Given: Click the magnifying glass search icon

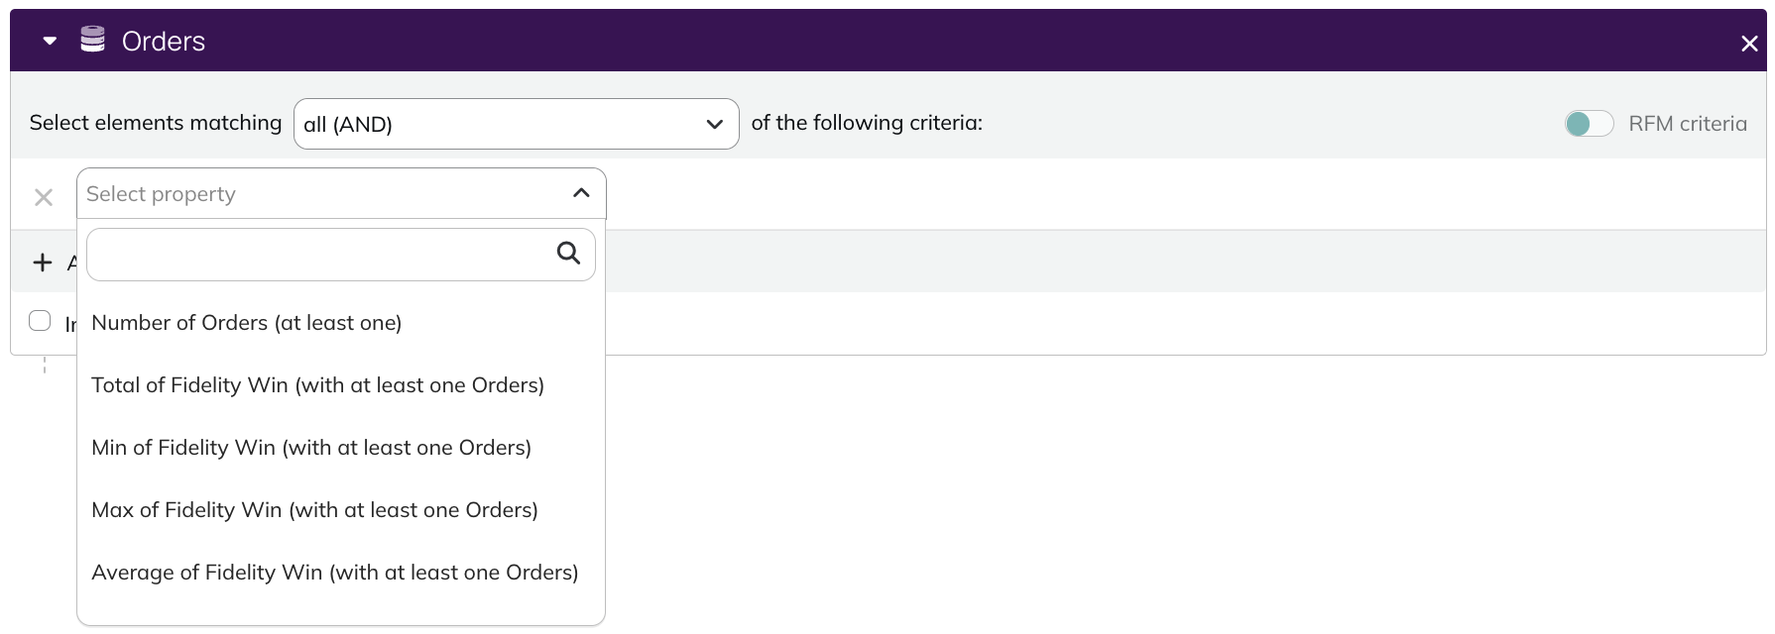Looking at the screenshot, I should [x=568, y=254].
